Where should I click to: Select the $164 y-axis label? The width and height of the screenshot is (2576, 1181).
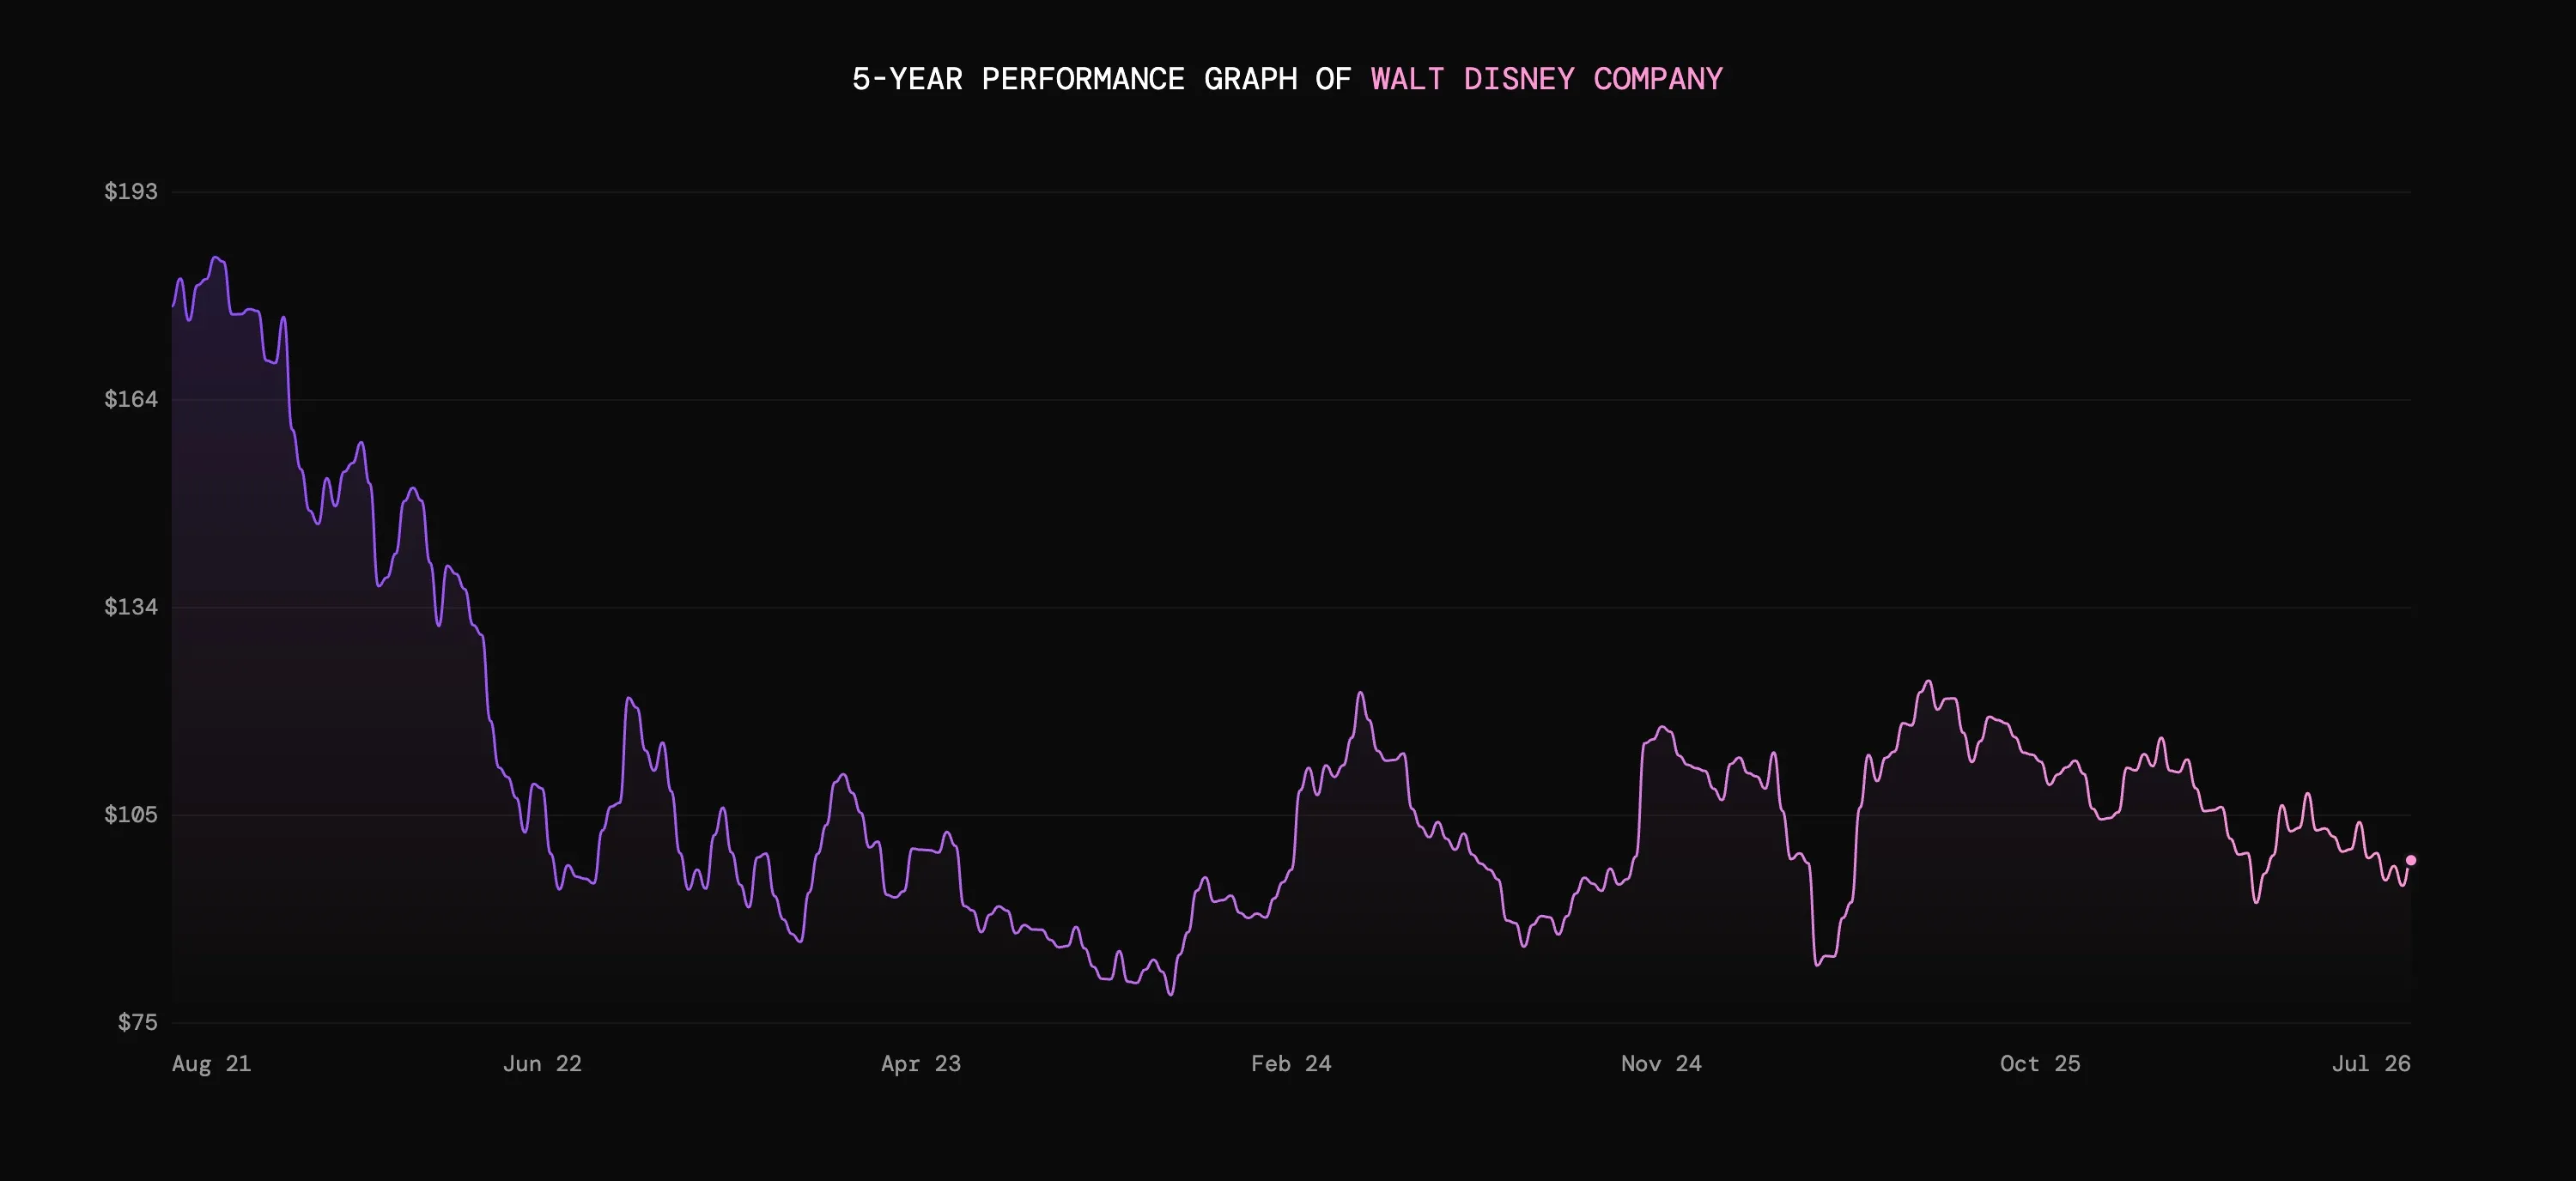tap(131, 398)
